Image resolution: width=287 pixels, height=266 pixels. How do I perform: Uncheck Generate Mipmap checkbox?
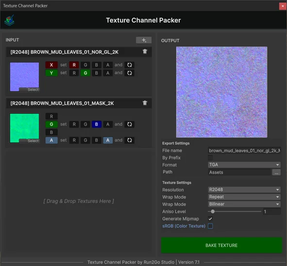coord(210,218)
